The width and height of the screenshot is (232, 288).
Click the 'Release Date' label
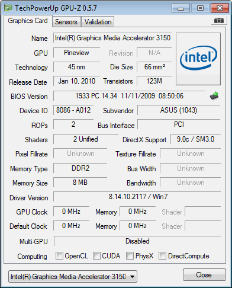point(28,82)
